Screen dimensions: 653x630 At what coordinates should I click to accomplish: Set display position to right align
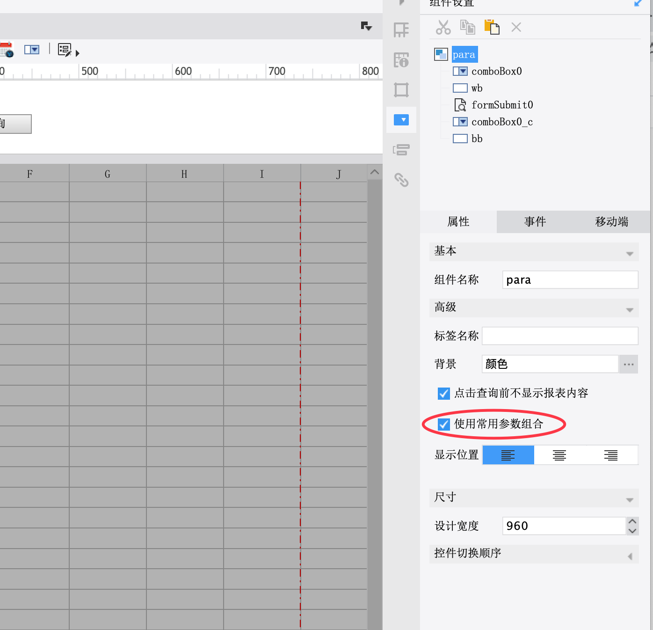point(611,455)
